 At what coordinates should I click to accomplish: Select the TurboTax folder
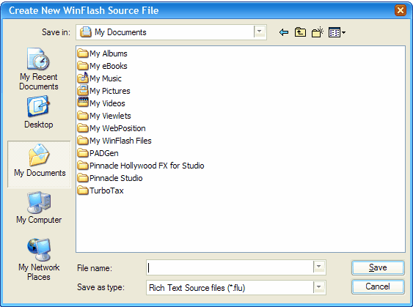(100, 191)
